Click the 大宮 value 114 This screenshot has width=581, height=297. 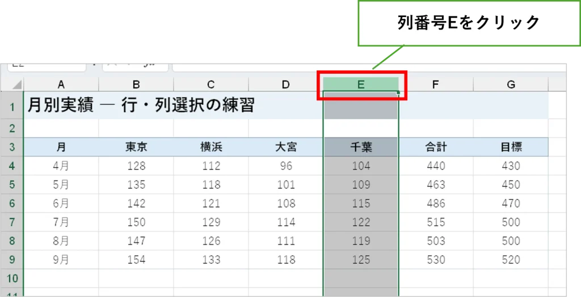point(285,222)
